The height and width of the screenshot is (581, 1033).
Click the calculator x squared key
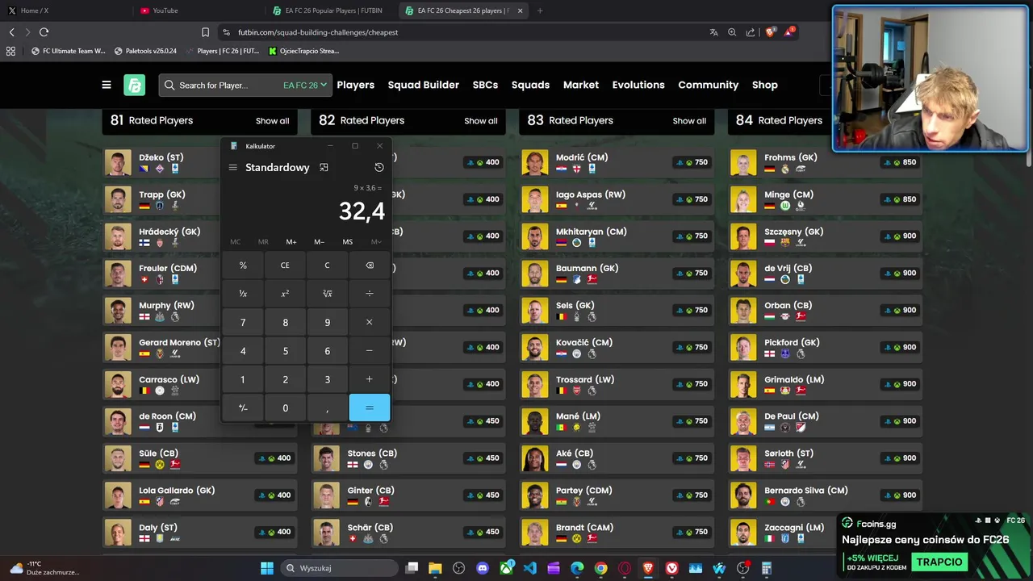[285, 294]
